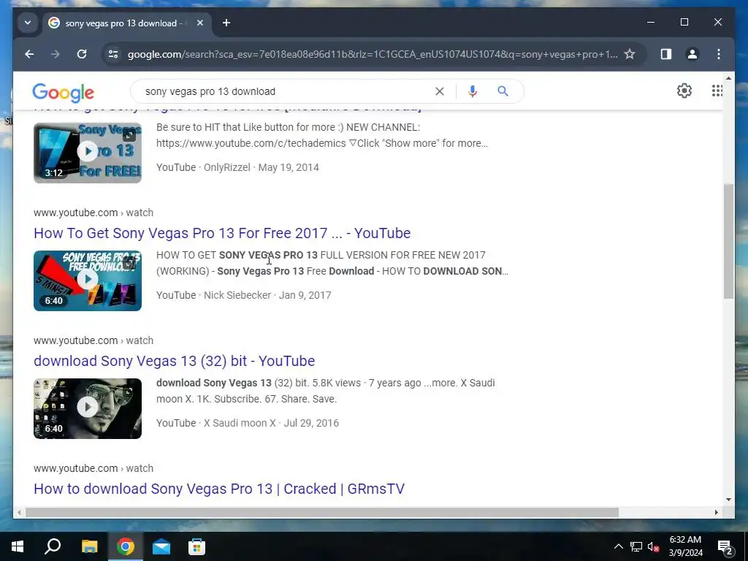Open 'How to download Sony Vegas Pro 13 | Cracked | GRmsTV'

[x=219, y=489]
